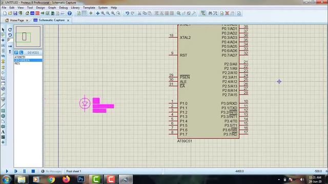Select the 2D Graphics Box tool

[x=3, y=111]
